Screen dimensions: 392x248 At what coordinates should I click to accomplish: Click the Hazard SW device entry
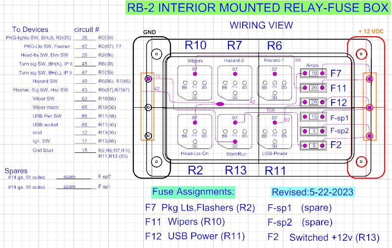click(x=45, y=81)
